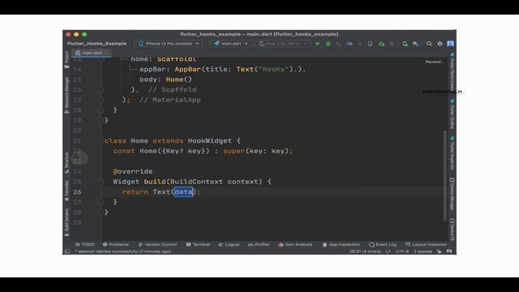Open the TODO tool window tab

pyautogui.click(x=84, y=245)
